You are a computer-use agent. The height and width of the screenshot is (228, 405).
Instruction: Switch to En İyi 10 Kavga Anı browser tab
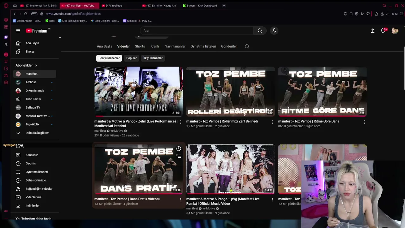click(x=160, y=6)
